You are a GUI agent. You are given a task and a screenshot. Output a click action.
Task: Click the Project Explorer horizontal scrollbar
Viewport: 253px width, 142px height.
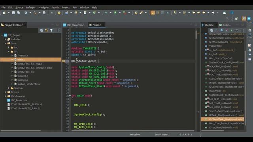[x=21, y=131]
